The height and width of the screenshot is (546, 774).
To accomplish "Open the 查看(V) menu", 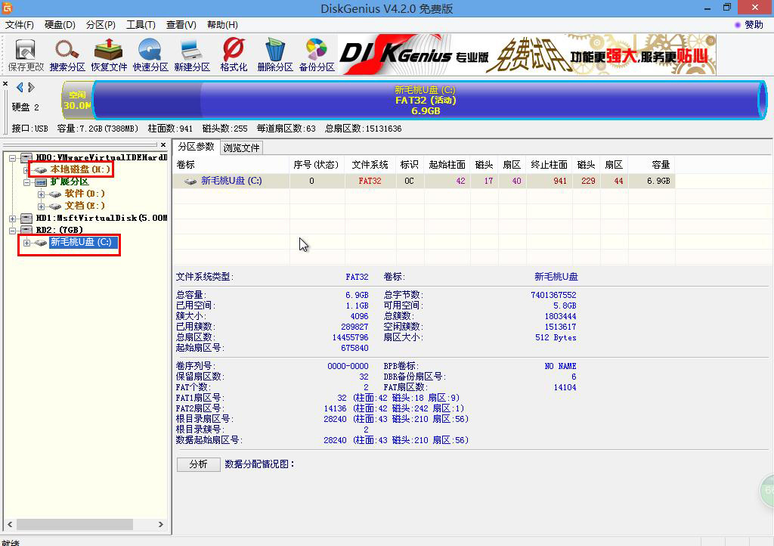I will [x=181, y=25].
